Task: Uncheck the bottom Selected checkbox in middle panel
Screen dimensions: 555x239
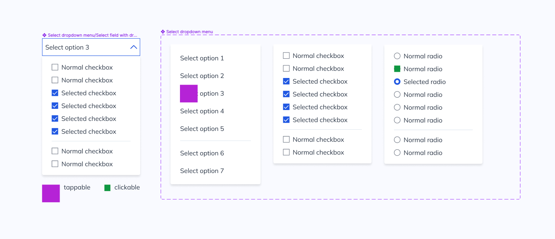Action: click(286, 120)
